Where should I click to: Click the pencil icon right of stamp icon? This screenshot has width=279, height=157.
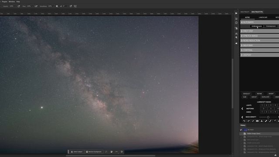(x=266, y=121)
